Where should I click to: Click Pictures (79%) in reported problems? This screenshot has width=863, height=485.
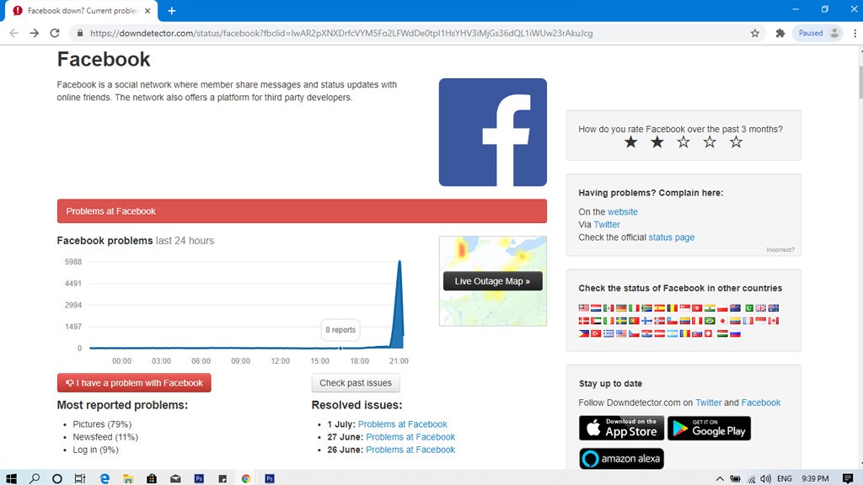point(102,424)
